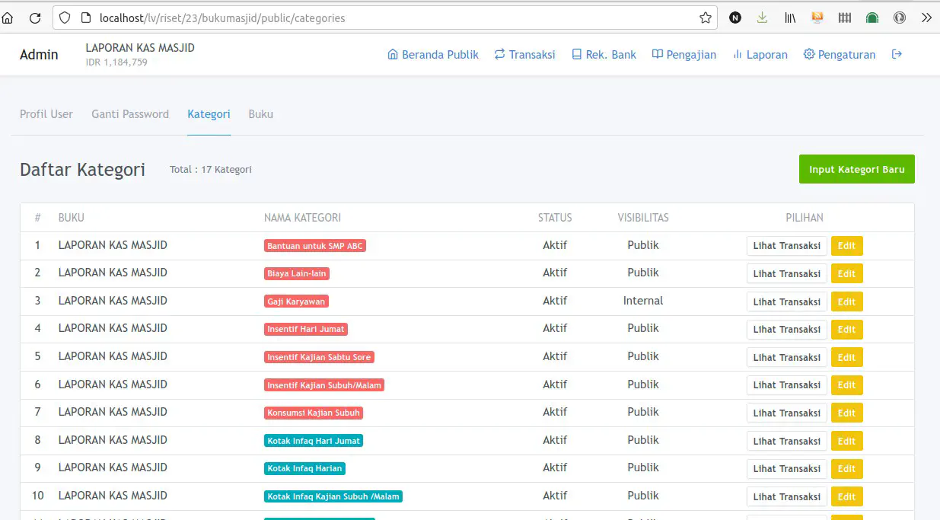Switch to the Buku tab

click(260, 114)
